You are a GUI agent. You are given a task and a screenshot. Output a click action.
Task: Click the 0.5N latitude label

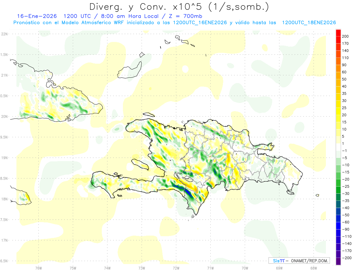(x=4, y=96)
